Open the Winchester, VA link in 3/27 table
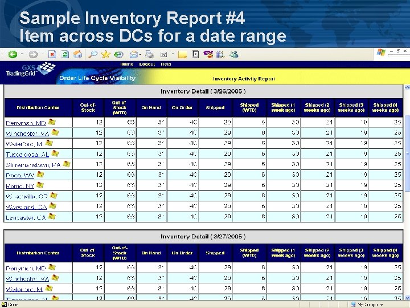 27,279
